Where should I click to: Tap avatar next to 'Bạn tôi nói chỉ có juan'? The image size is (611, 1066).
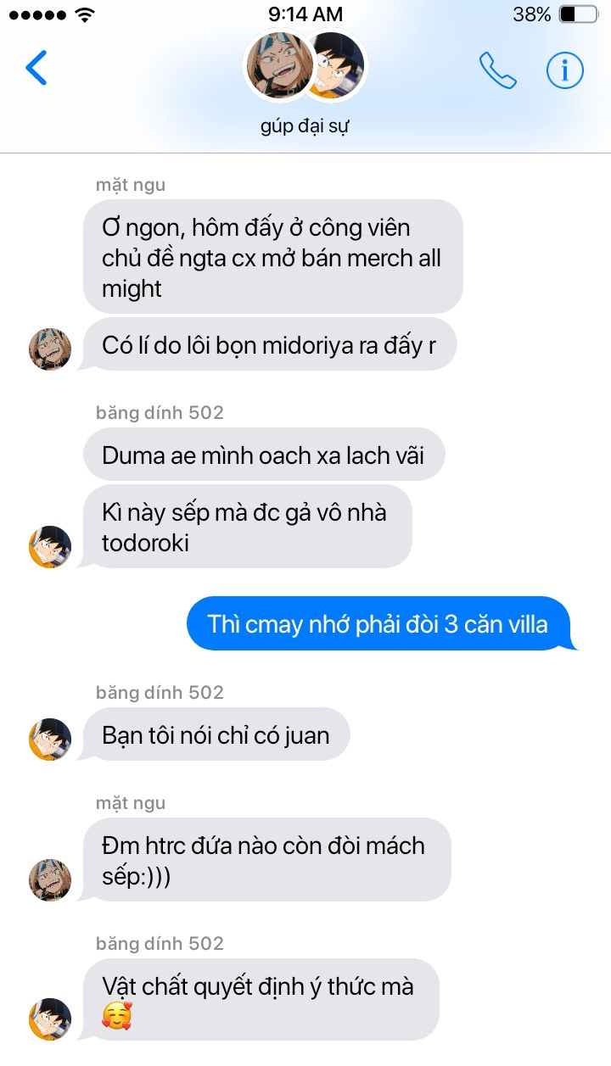50,739
